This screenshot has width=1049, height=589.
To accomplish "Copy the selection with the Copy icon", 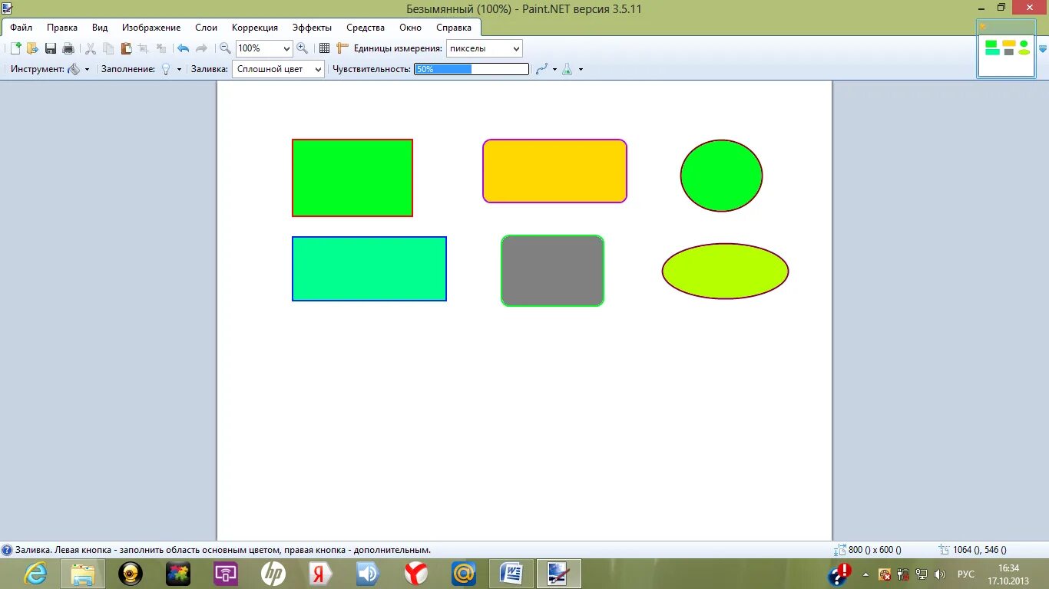I will coord(108,48).
